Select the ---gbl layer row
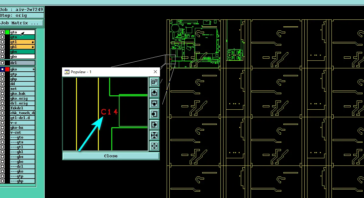This screenshot has width=364, height=198. 22,152
